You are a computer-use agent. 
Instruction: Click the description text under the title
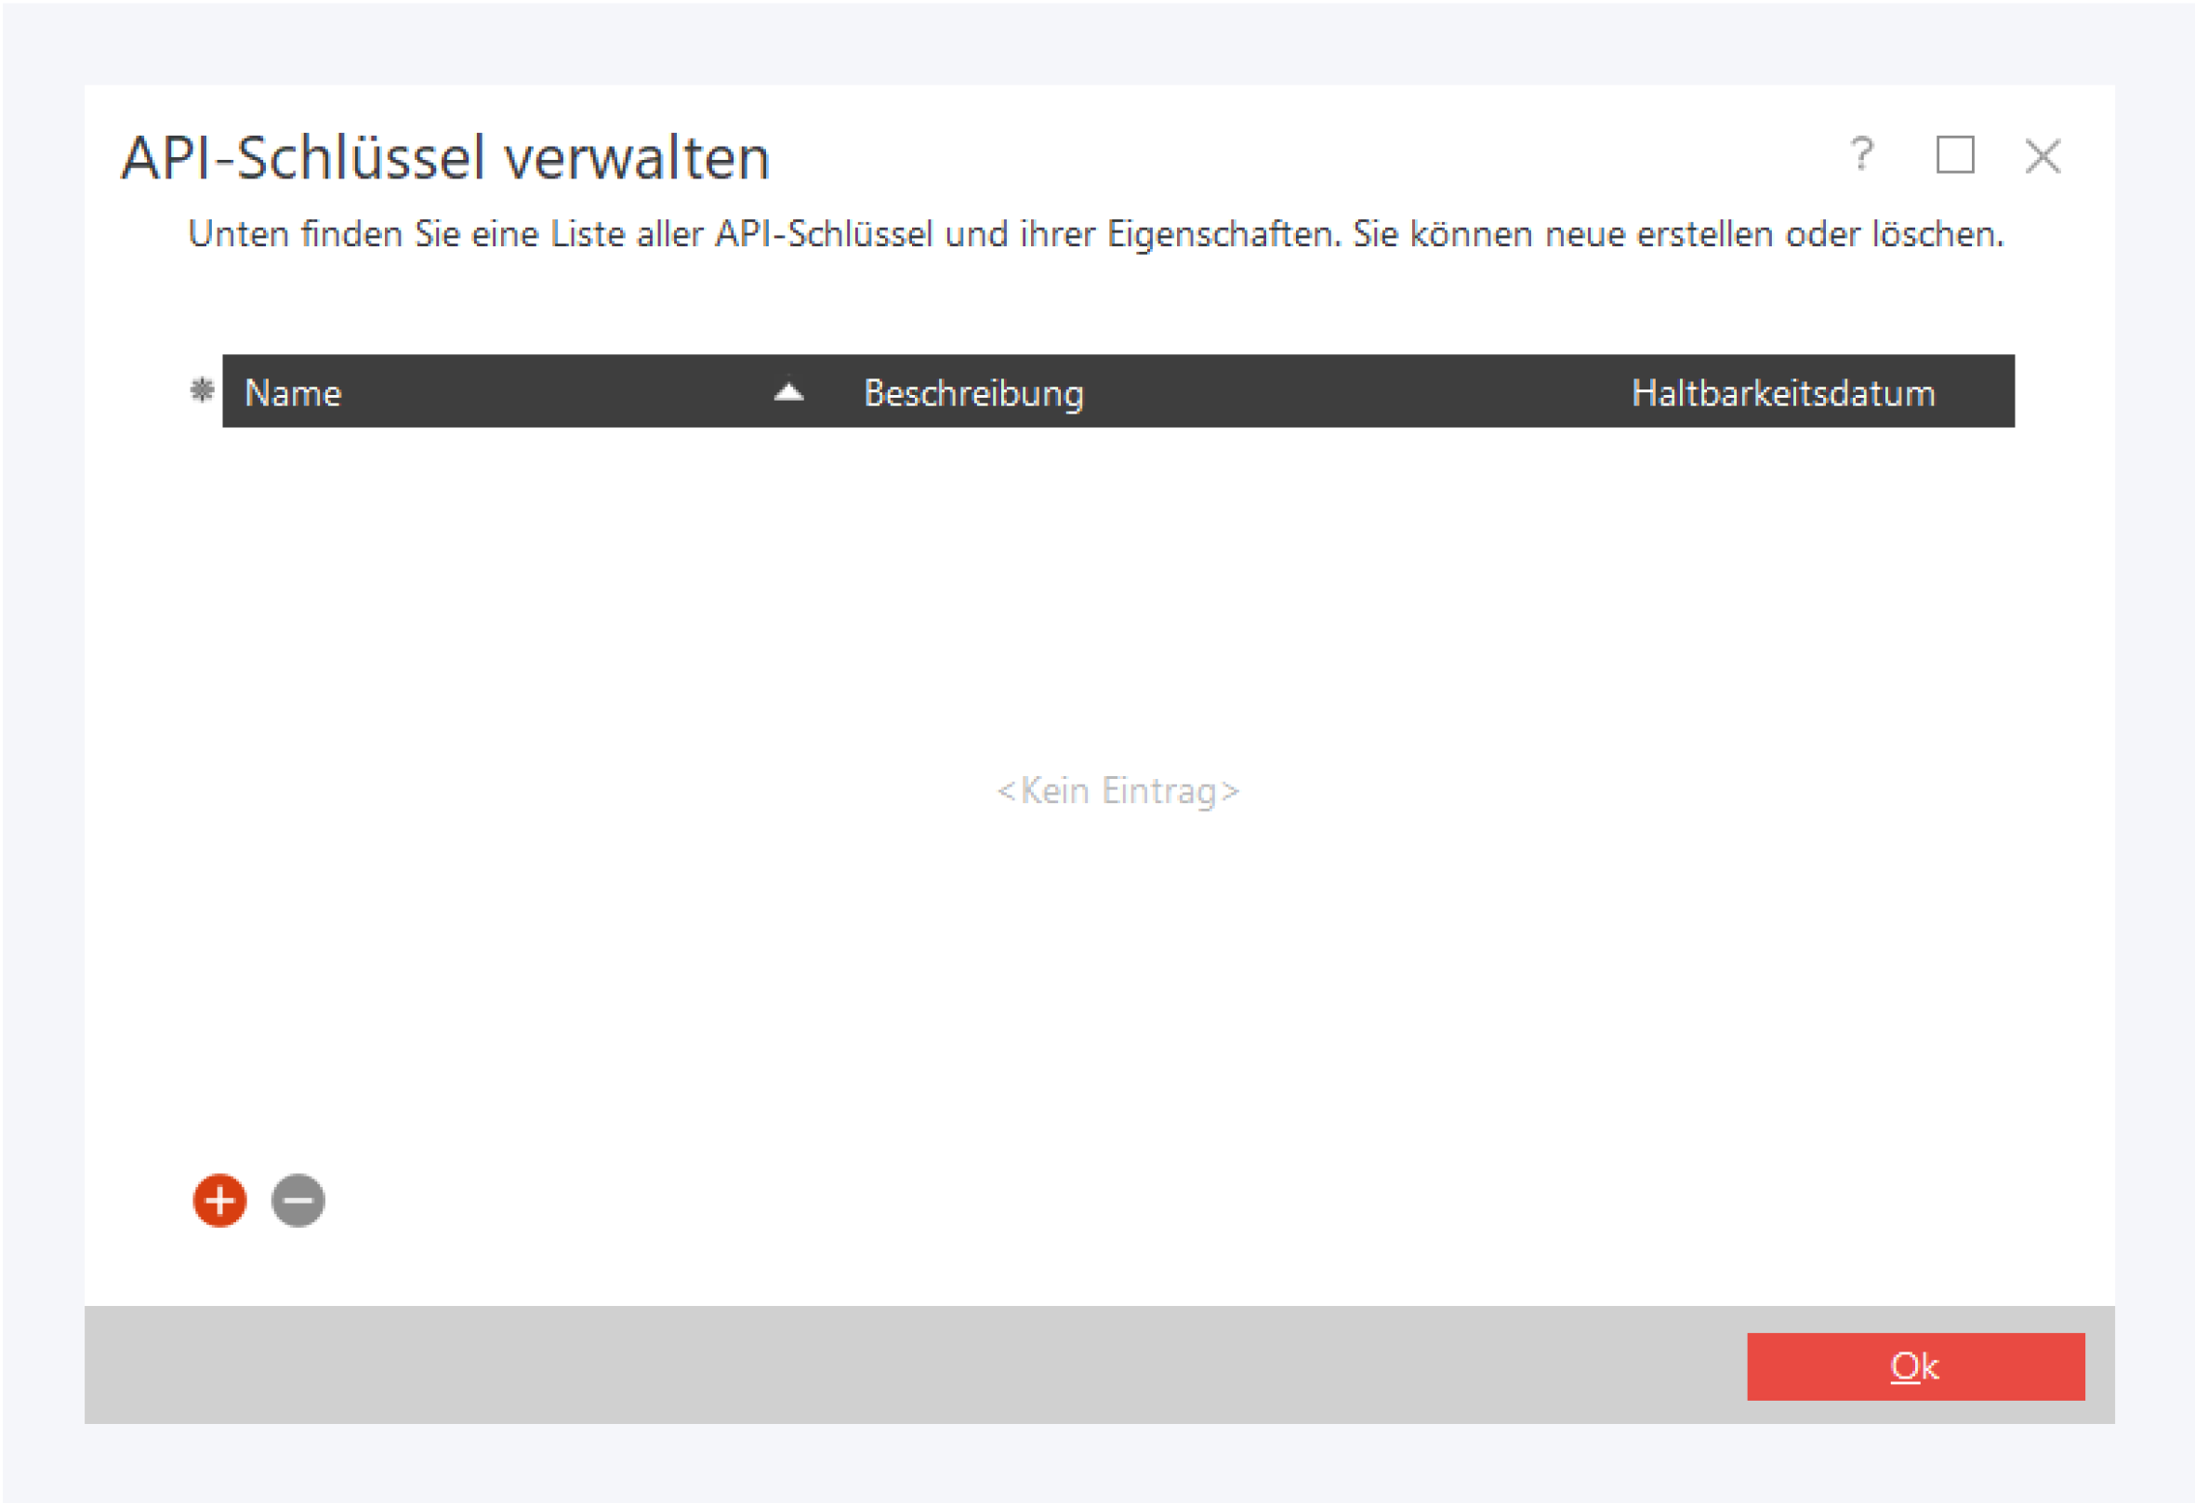[x=1095, y=234]
